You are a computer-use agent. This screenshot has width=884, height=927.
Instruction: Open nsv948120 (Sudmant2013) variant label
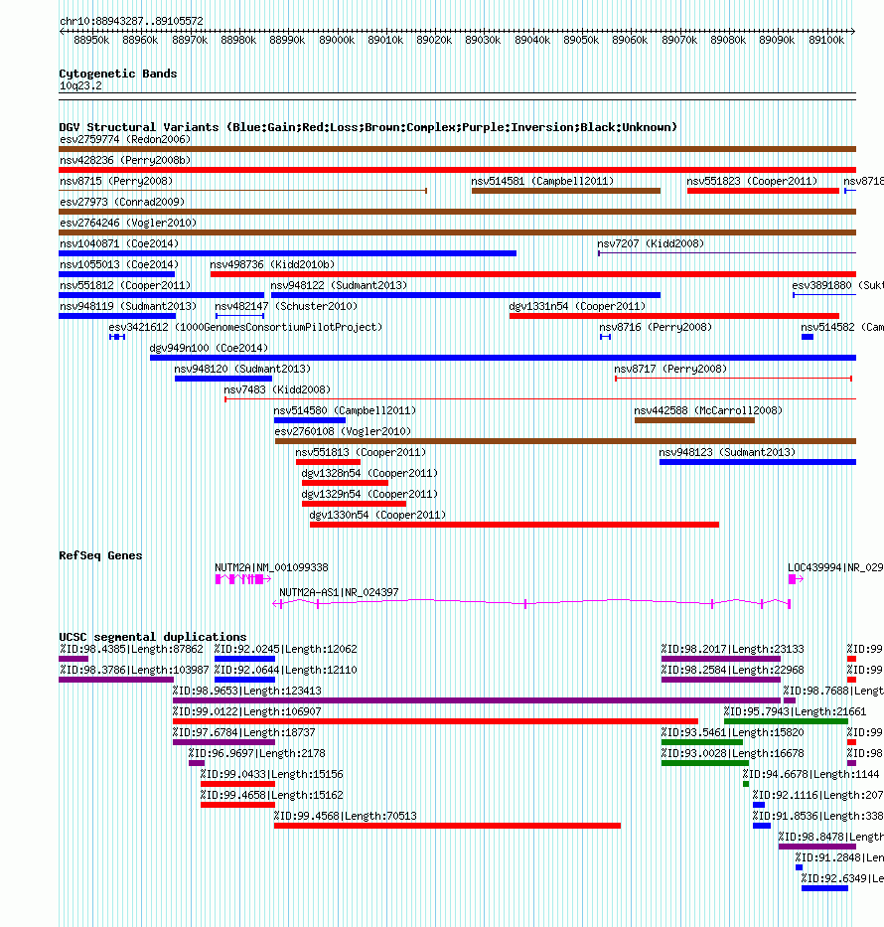[x=243, y=369]
